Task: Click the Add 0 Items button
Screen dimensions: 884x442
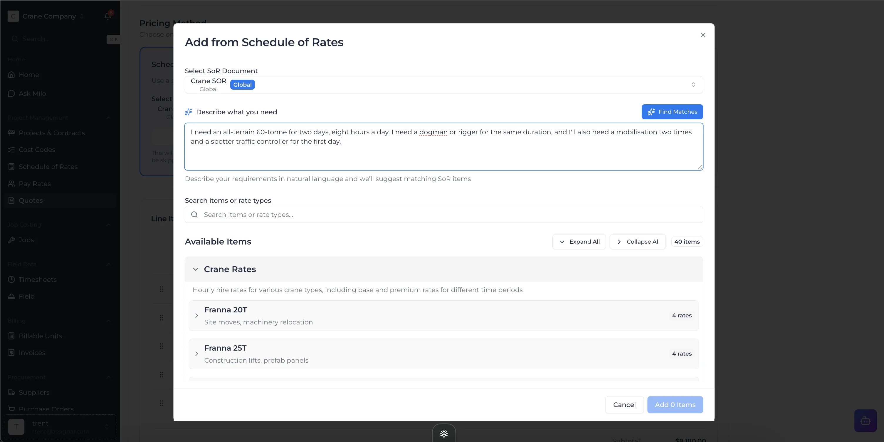Action: [675, 405]
